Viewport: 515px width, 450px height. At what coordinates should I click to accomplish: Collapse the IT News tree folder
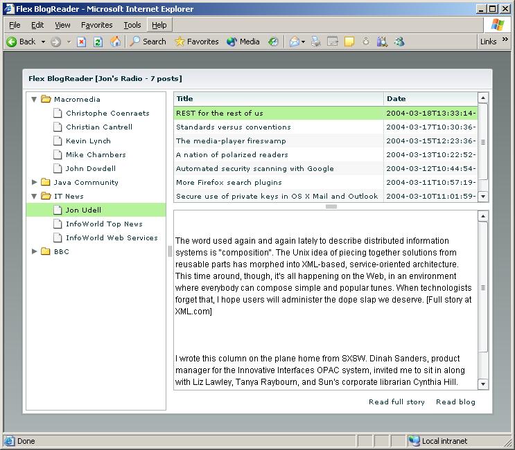[x=34, y=196]
